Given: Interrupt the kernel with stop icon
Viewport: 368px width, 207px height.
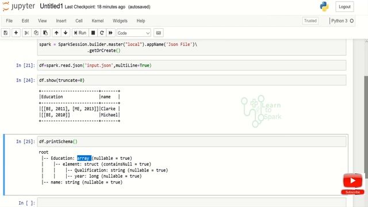Looking at the screenshot, I should coord(93,33).
